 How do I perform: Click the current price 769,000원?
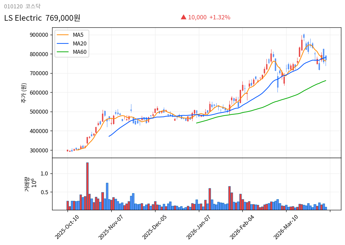tap(63, 18)
